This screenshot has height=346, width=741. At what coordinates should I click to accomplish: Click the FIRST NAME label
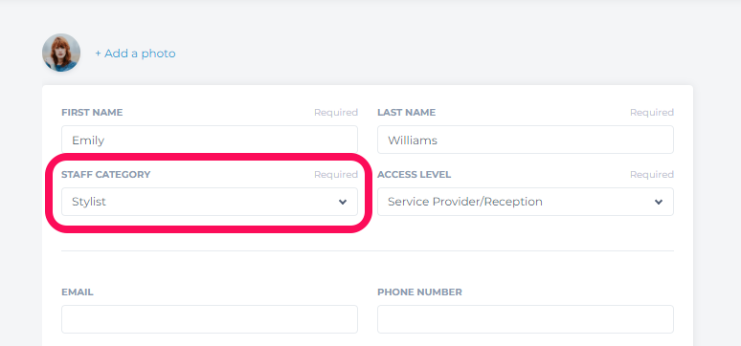pos(92,113)
